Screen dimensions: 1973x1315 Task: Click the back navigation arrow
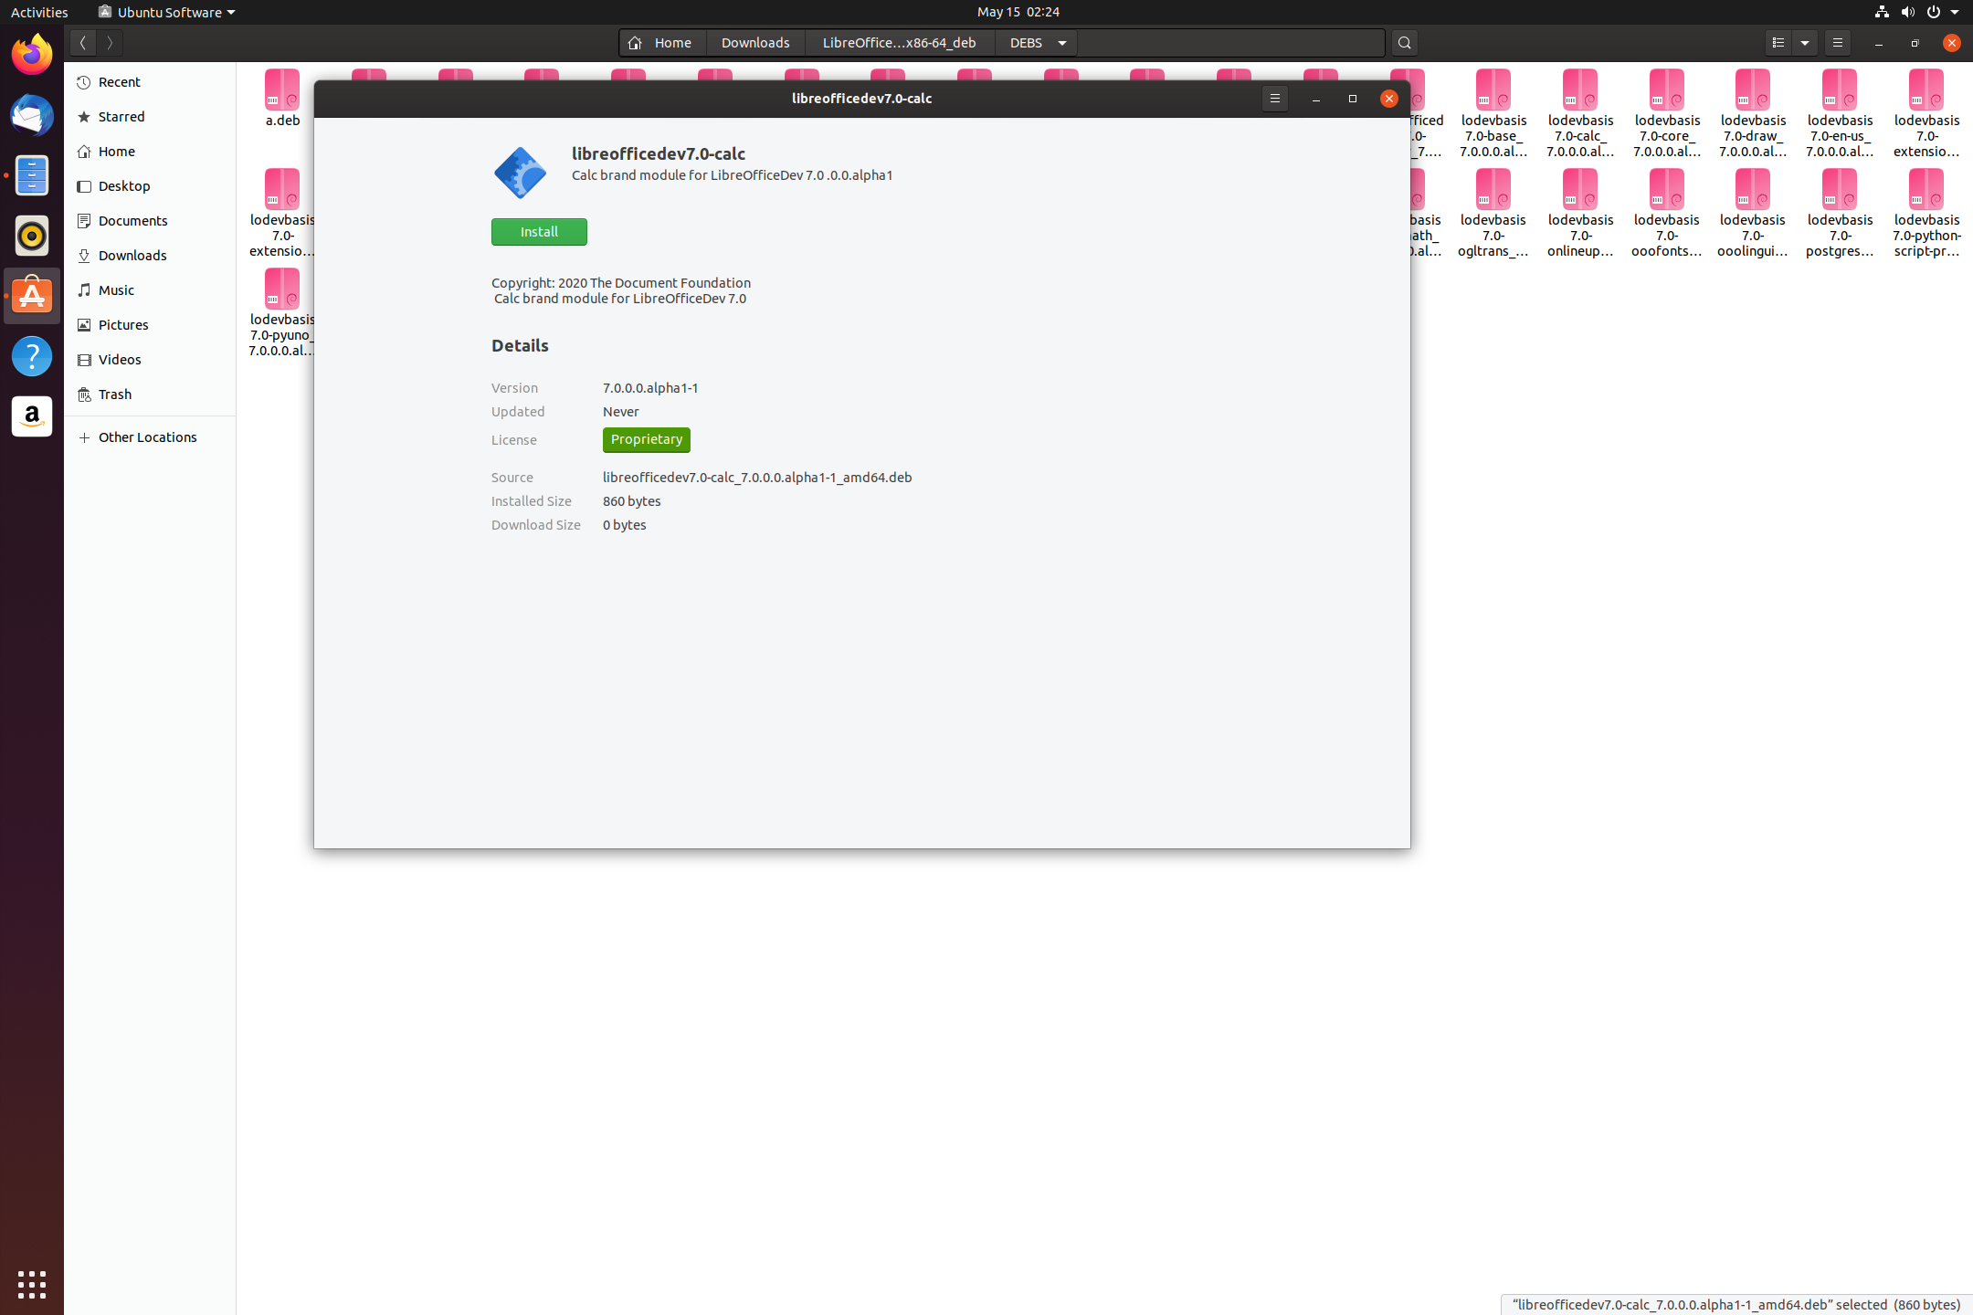(x=83, y=42)
